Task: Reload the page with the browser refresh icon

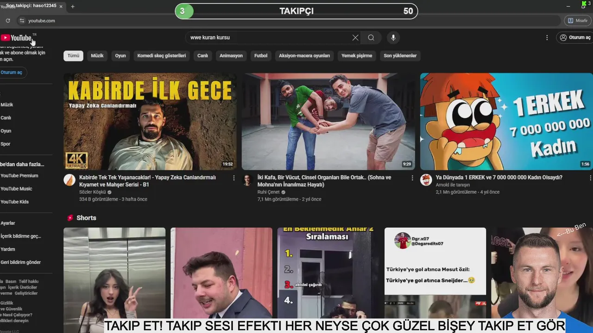Action: pyautogui.click(x=8, y=20)
